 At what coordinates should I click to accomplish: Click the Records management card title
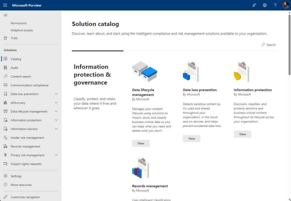pyautogui.click(x=150, y=186)
